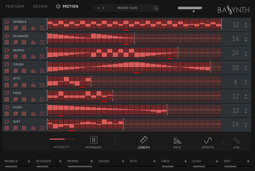Click the up/down chevrons beside FREQ's 12
255x171 pixels.
click(246, 96)
